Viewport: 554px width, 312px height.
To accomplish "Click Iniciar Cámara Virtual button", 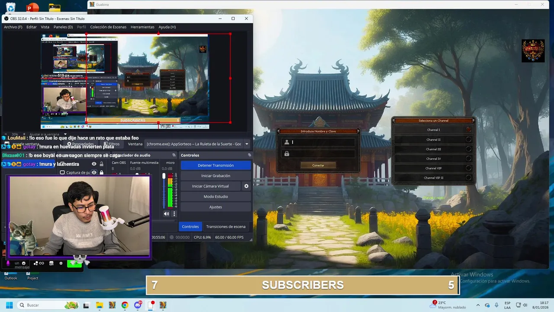I will 210,186.
